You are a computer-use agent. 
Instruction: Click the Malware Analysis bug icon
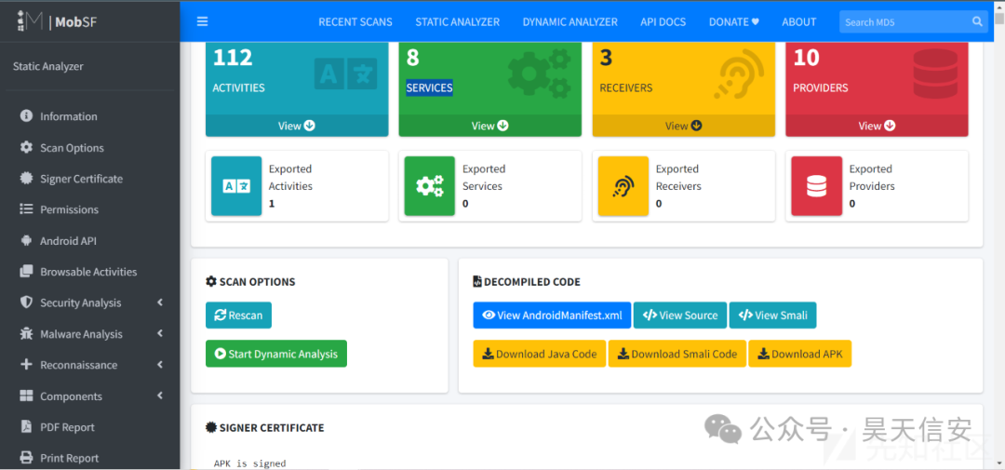(x=26, y=333)
